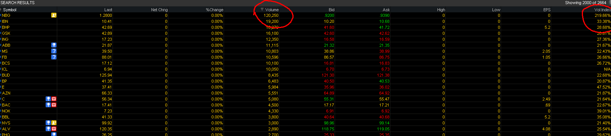Click the blue lightbulb icon for BAC
The image size is (611, 136).
click(x=48, y=105)
